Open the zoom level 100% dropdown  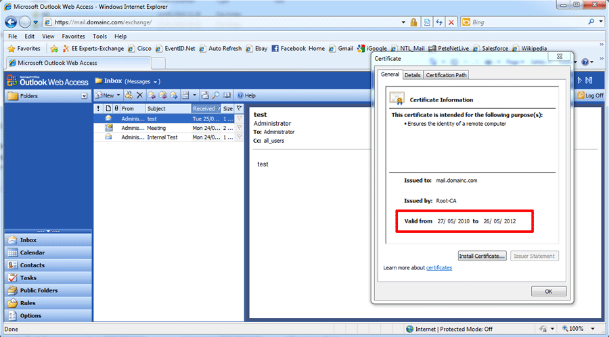click(593, 329)
